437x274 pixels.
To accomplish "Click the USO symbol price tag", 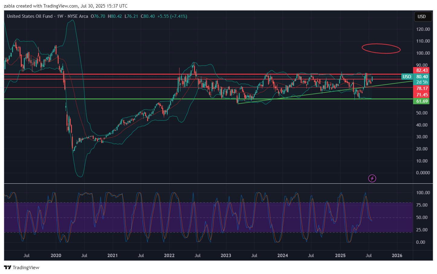I will coord(407,77).
